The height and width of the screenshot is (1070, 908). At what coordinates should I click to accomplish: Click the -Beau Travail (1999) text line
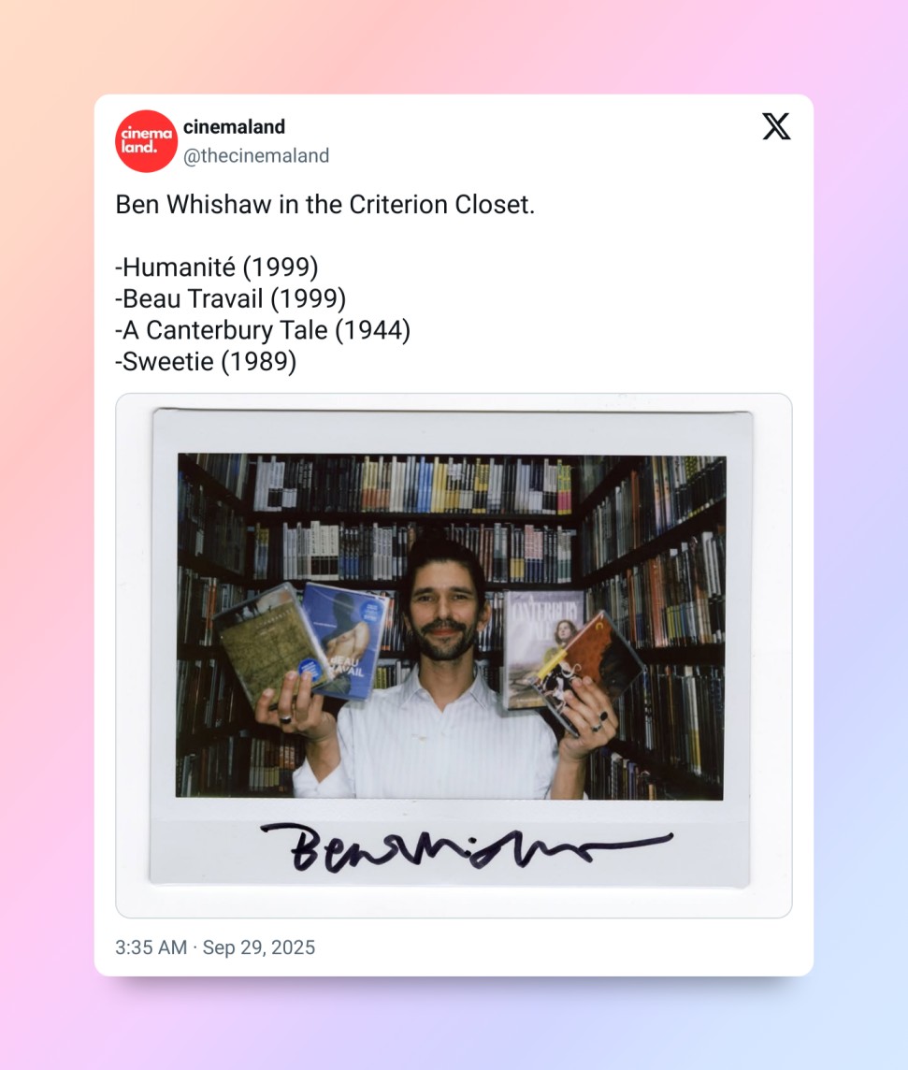click(231, 299)
